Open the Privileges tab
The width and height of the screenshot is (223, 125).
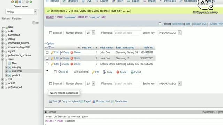(x=168, y=1)
